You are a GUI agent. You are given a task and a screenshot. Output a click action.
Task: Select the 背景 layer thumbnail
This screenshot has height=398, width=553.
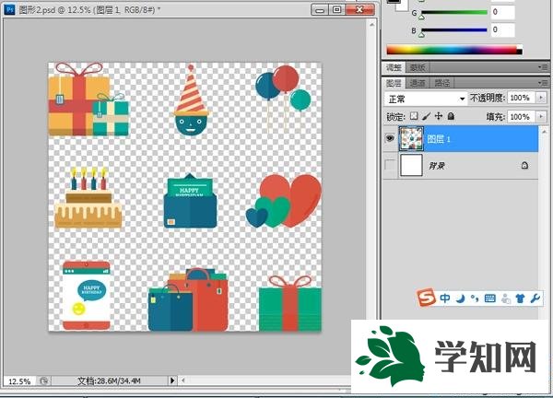411,165
